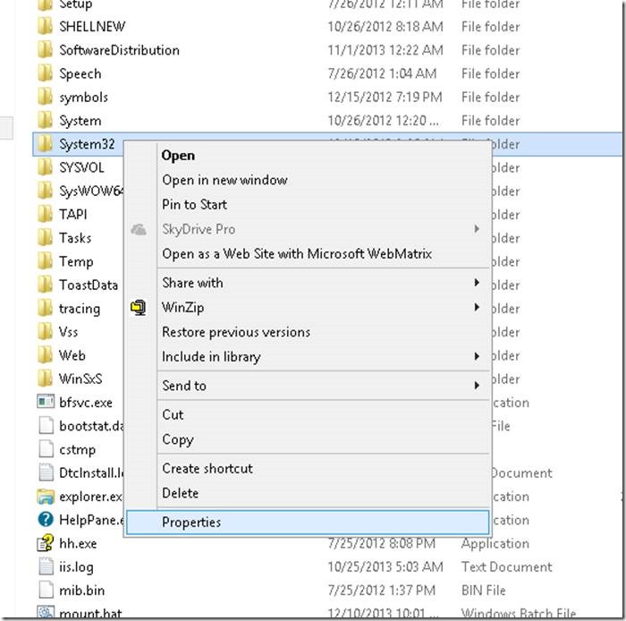Click the tracing folder icon
The width and height of the screenshot is (626, 621).
(x=45, y=309)
